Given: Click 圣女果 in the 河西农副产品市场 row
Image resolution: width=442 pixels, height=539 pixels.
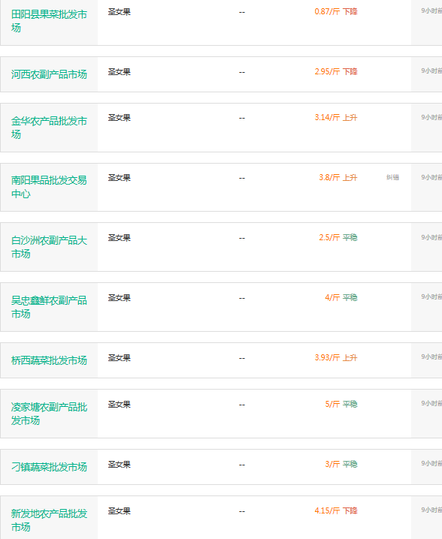Looking at the screenshot, I should coord(120,72).
